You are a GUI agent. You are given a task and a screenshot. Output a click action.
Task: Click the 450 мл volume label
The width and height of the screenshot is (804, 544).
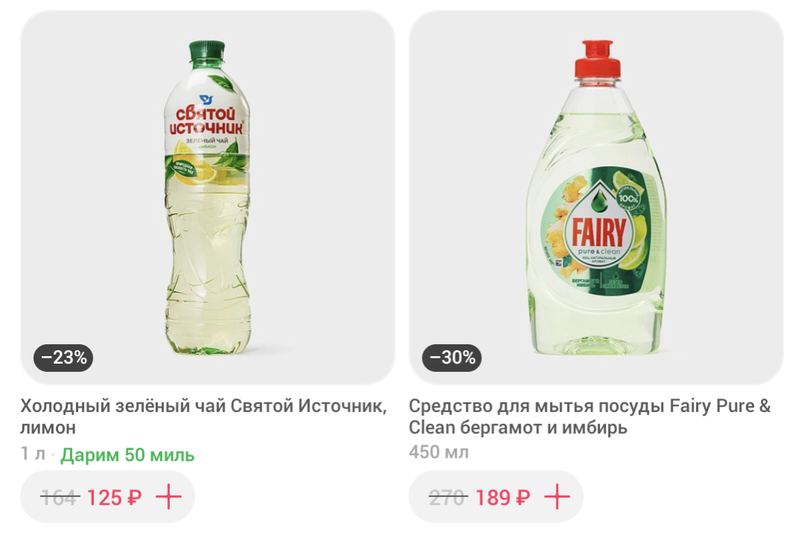pos(439,452)
